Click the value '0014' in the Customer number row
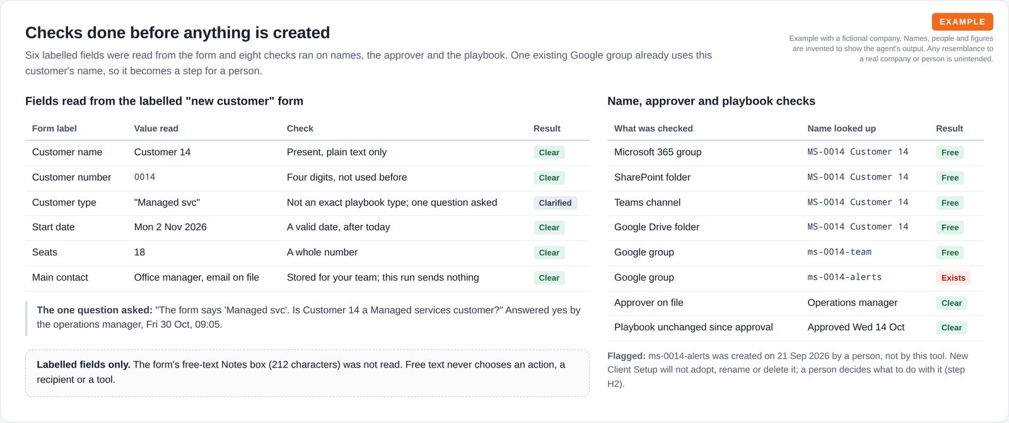1009x423 pixels. pyautogui.click(x=144, y=177)
